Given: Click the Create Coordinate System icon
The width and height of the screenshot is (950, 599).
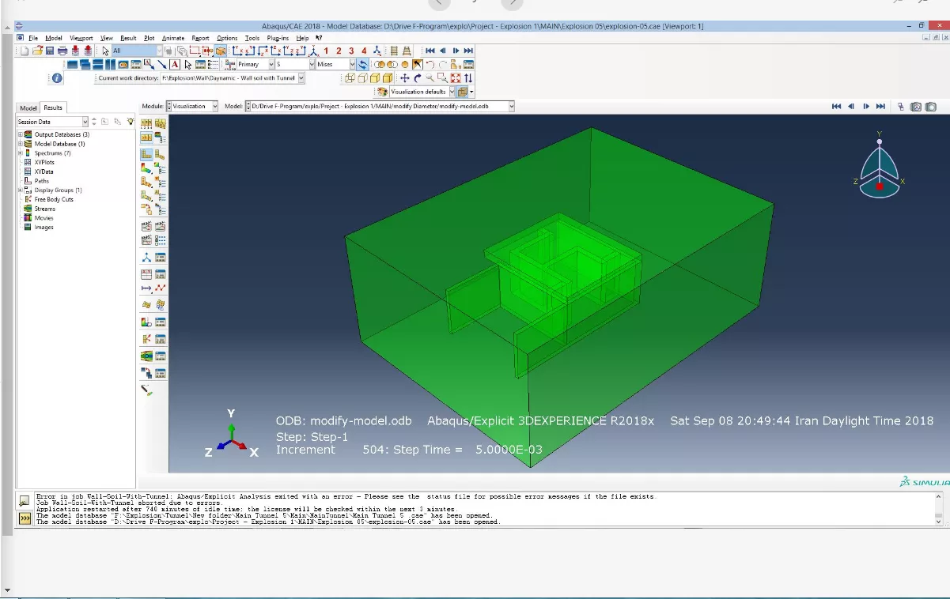Looking at the screenshot, I should tap(146, 257).
